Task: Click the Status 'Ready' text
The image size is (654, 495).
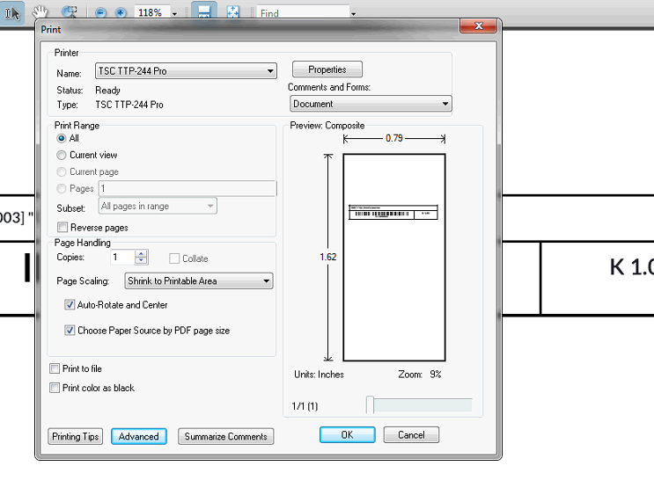Action: coord(107,91)
